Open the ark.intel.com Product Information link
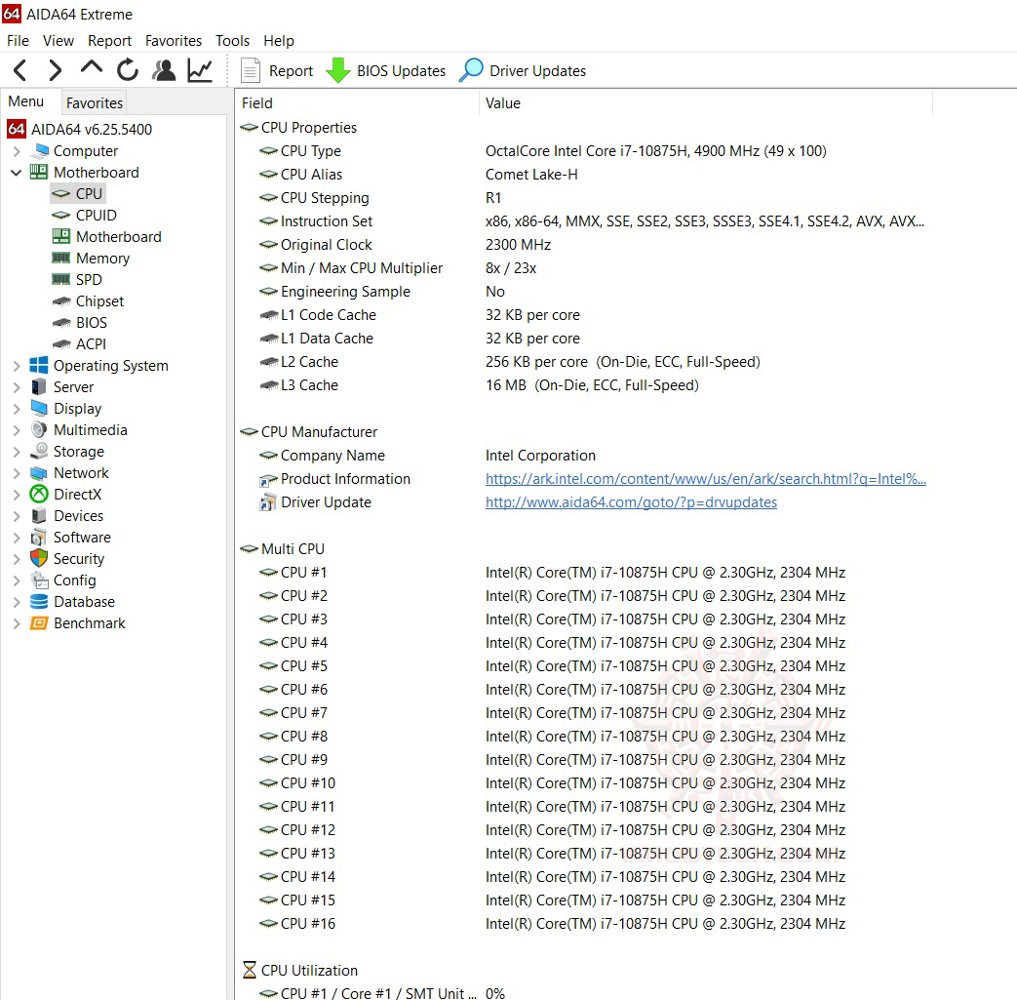 point(706,479)
